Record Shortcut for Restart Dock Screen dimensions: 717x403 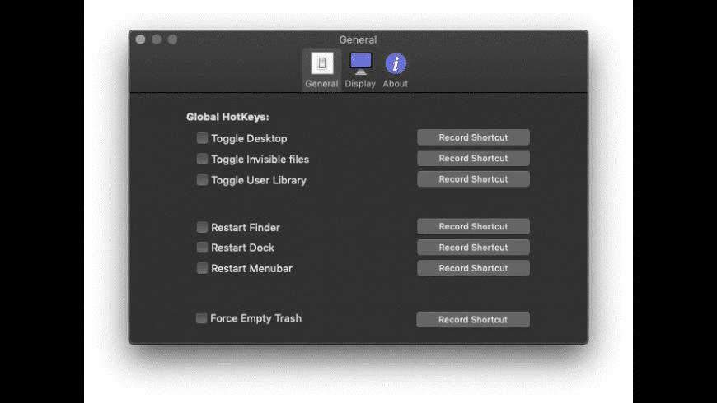click(x=473, y=248)
